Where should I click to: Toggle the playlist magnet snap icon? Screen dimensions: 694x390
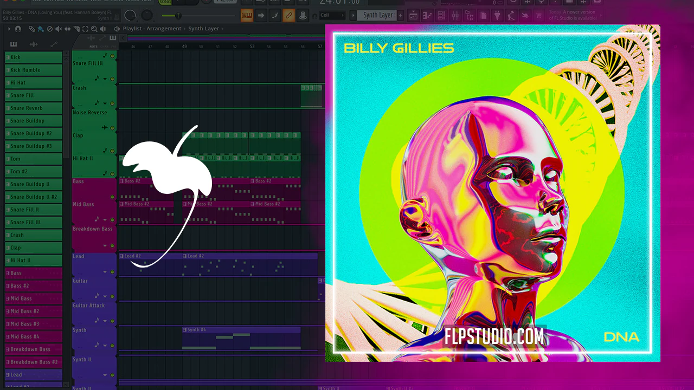[18, 29]
